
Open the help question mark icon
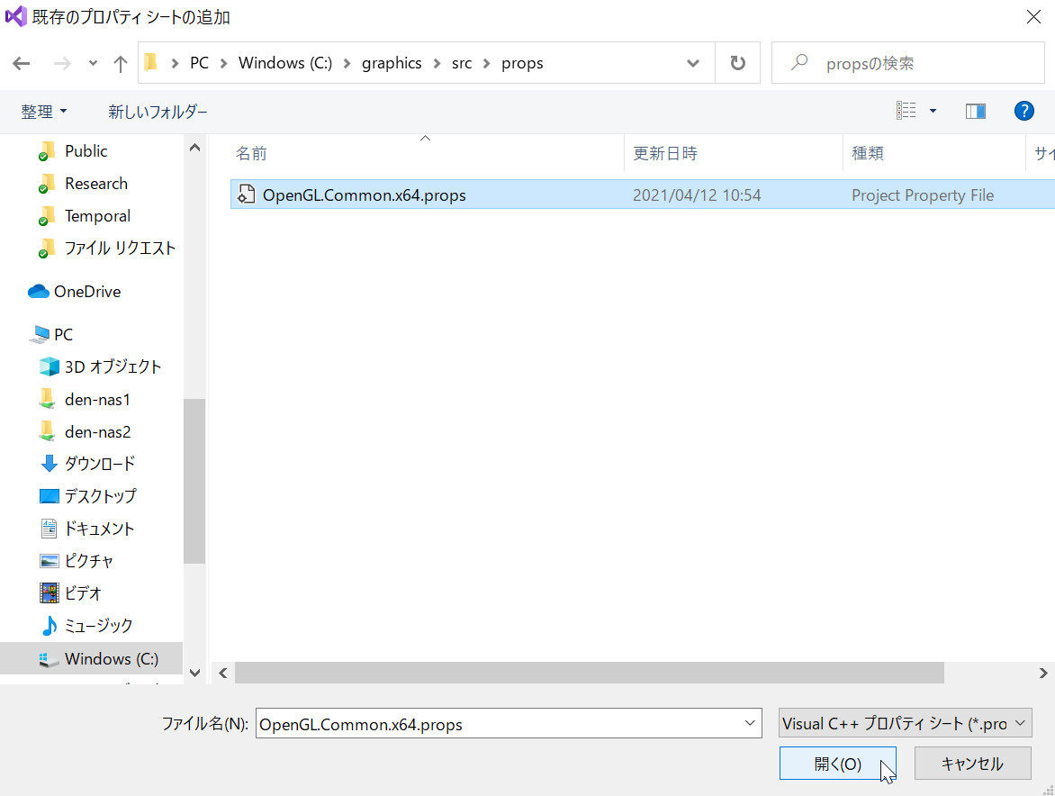(x=1023, y=111)
